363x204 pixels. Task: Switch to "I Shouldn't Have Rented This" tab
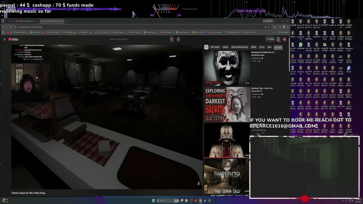[x=26, y=21]
